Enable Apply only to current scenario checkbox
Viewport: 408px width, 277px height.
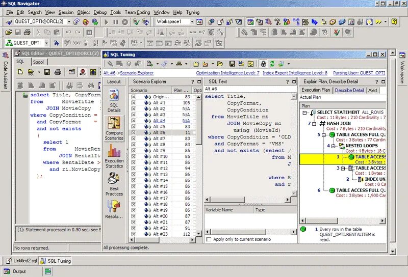pos(209,239)
